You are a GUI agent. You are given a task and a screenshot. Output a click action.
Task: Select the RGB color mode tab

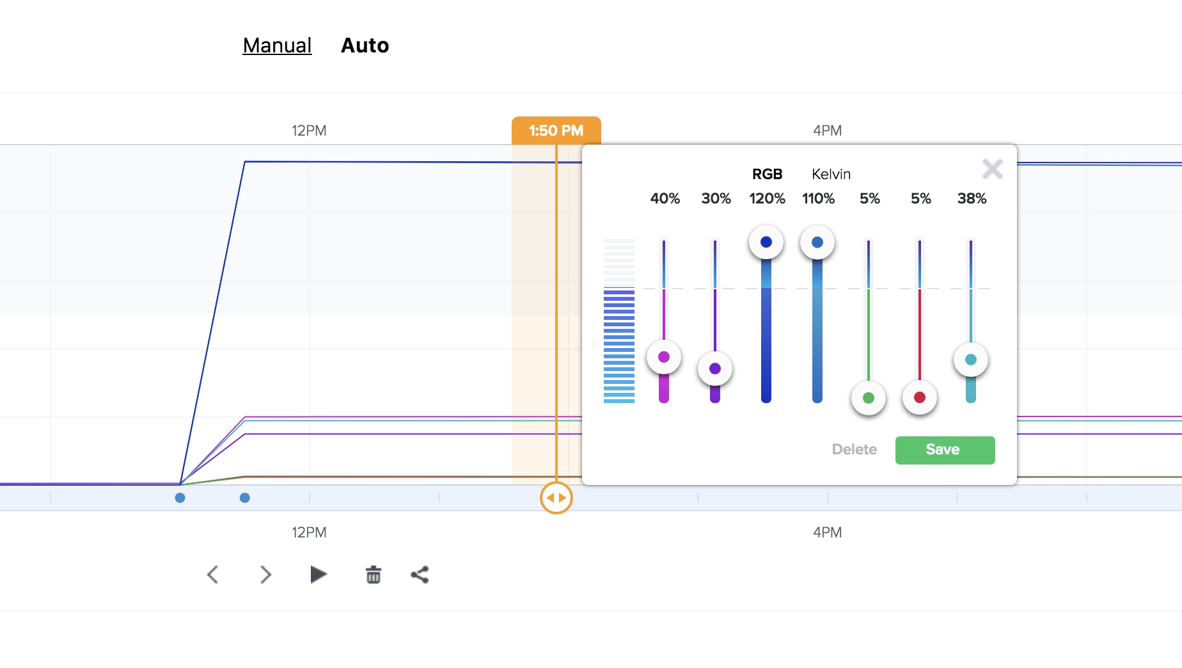coord(767,174)
